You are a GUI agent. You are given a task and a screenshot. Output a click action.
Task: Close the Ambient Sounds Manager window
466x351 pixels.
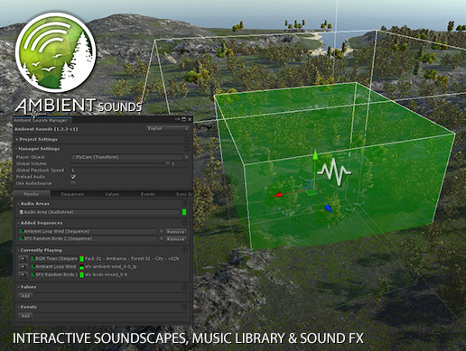click(x=190, y=119)
